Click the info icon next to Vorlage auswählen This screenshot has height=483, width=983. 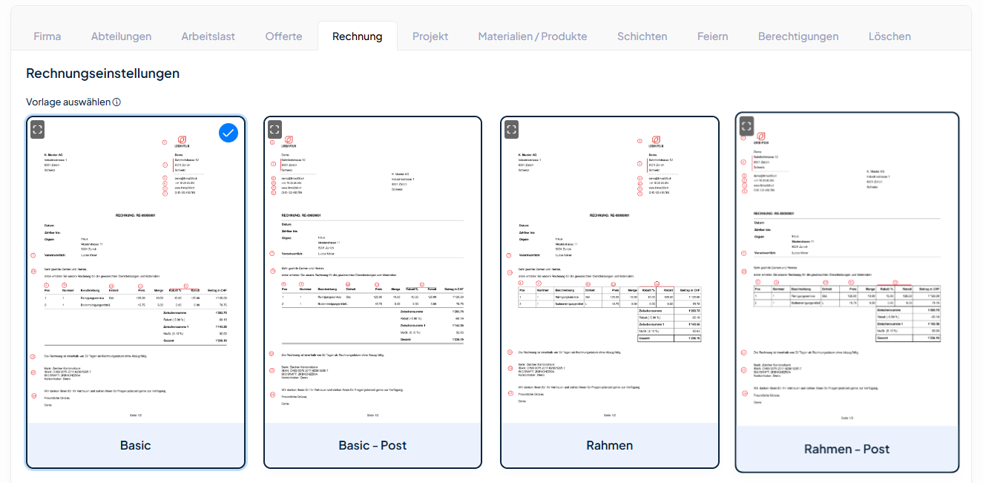116,102
